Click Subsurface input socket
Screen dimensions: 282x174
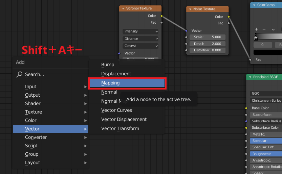tap(246, 115)
